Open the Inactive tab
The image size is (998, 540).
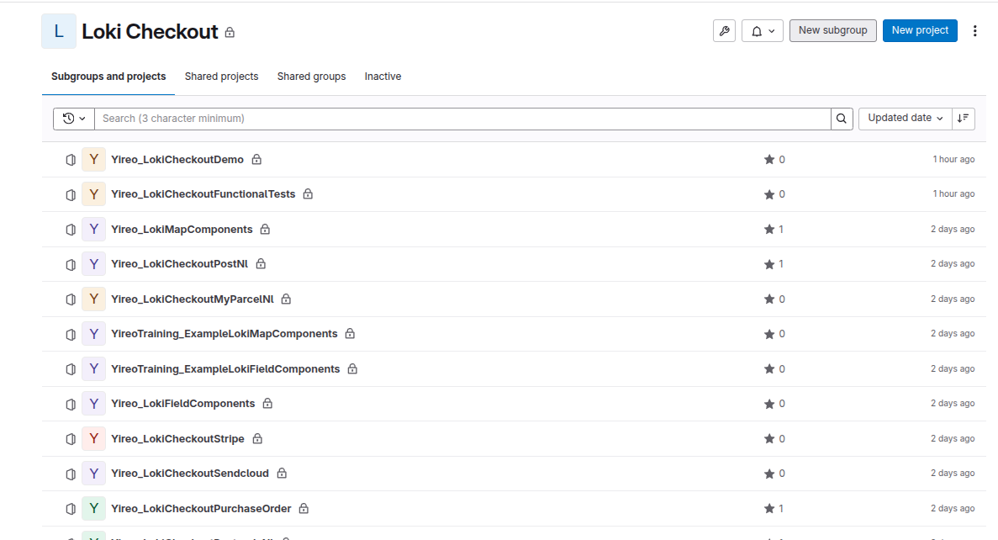(x=383, y=77)
